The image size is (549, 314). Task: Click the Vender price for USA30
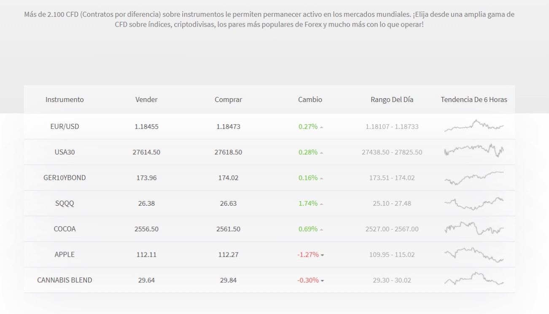click(x=146, y=152)
